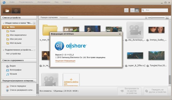The height and width of the screenshot is (100, 172).
Task: Open the Инструменты menu
Action: [44, 2]
